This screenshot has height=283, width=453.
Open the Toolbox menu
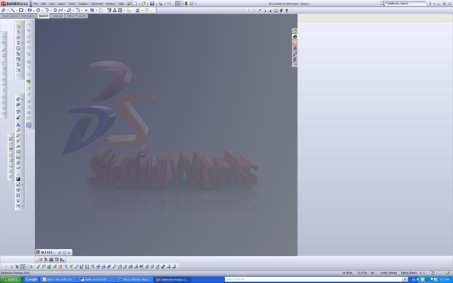pos(83,4)
